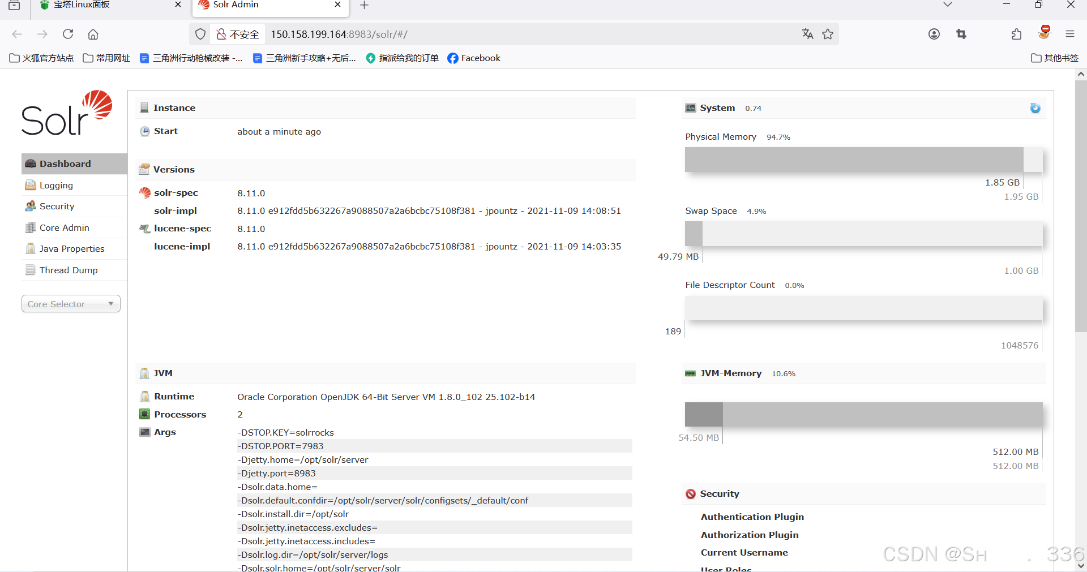Screen dimensions: 1087x572
Task: Select the solr-impl version text
Action: pos(429,210)
